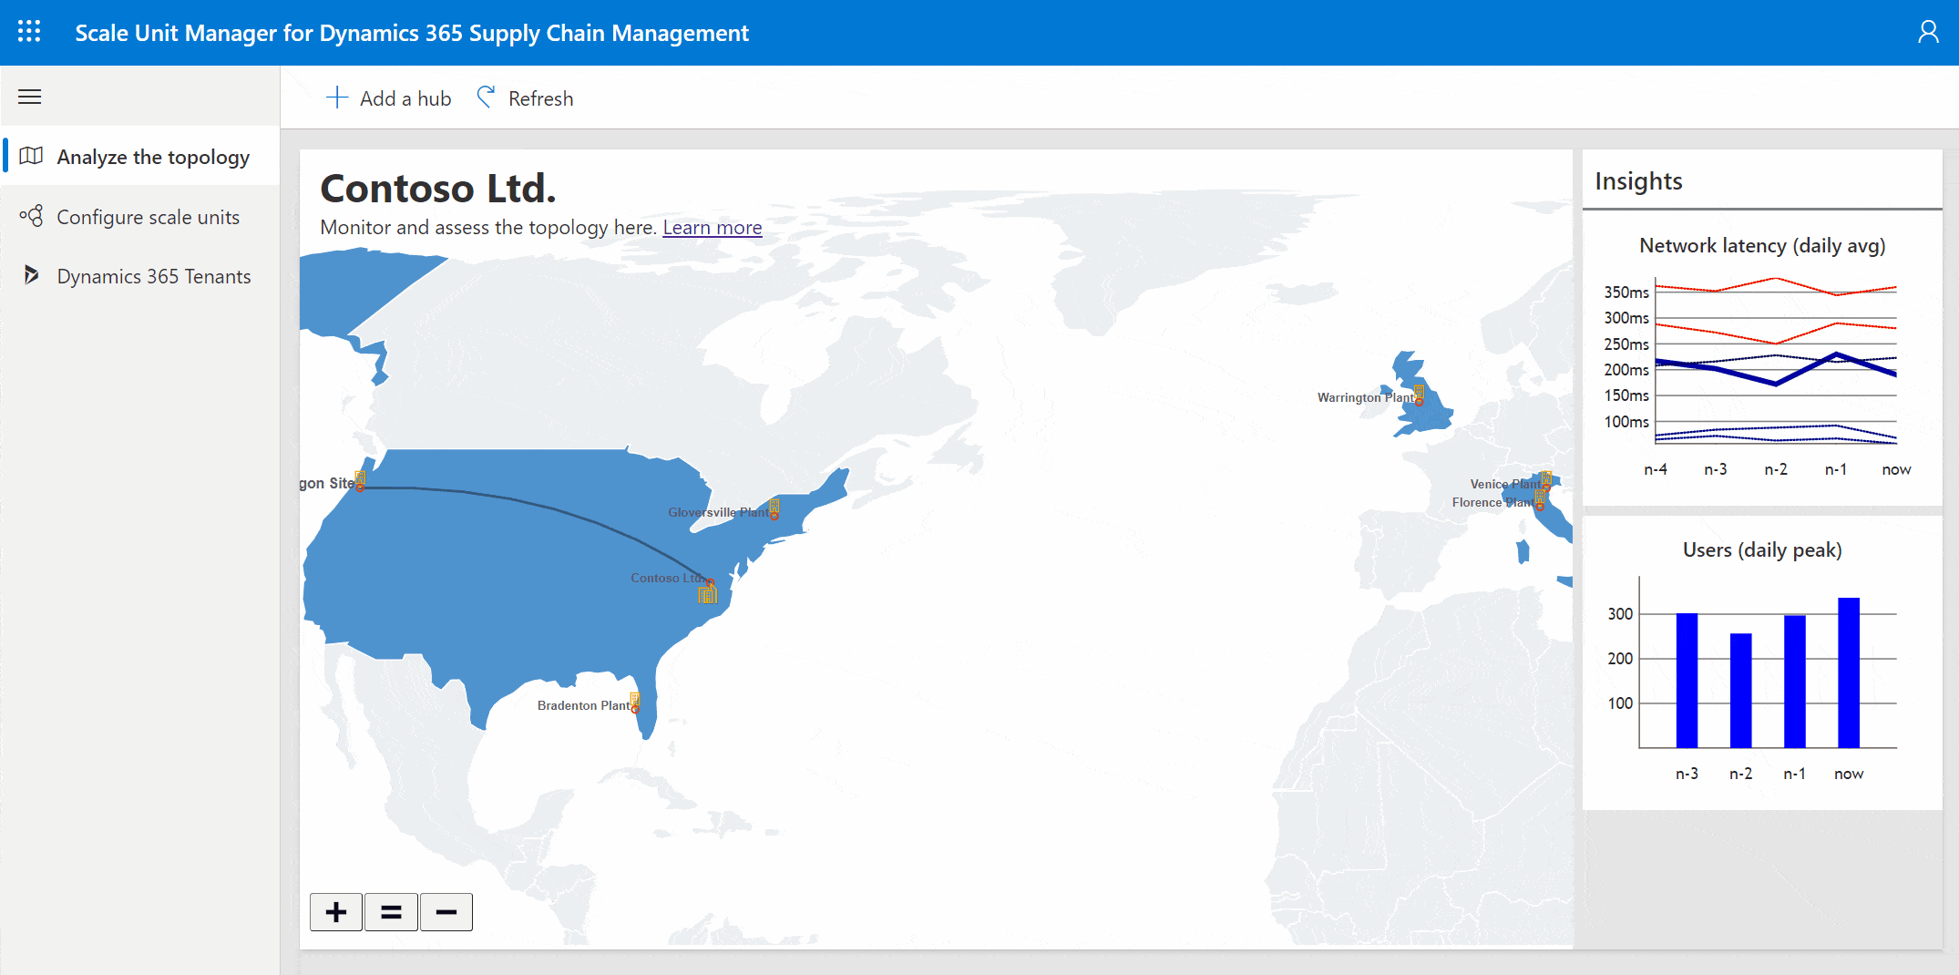1959x975 pixels.
Task: Select the Analyze the topology map icon
Action: tap(30, 156)
